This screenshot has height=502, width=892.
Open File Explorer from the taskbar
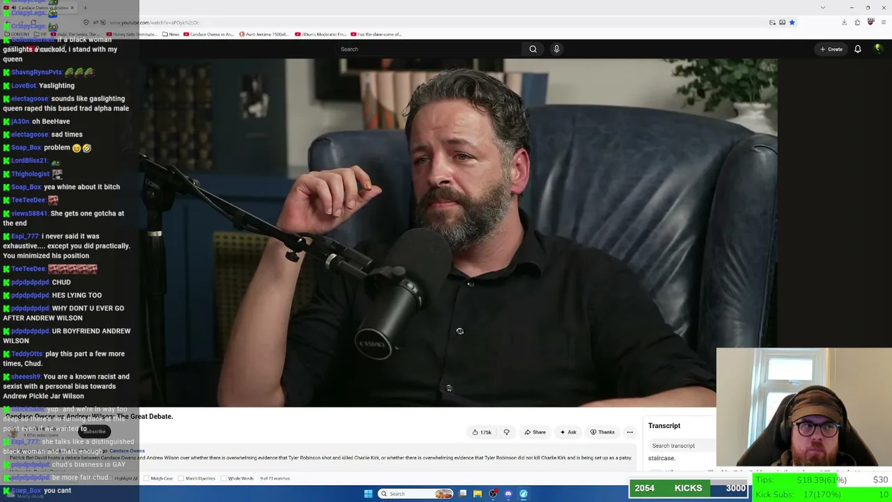477,494
